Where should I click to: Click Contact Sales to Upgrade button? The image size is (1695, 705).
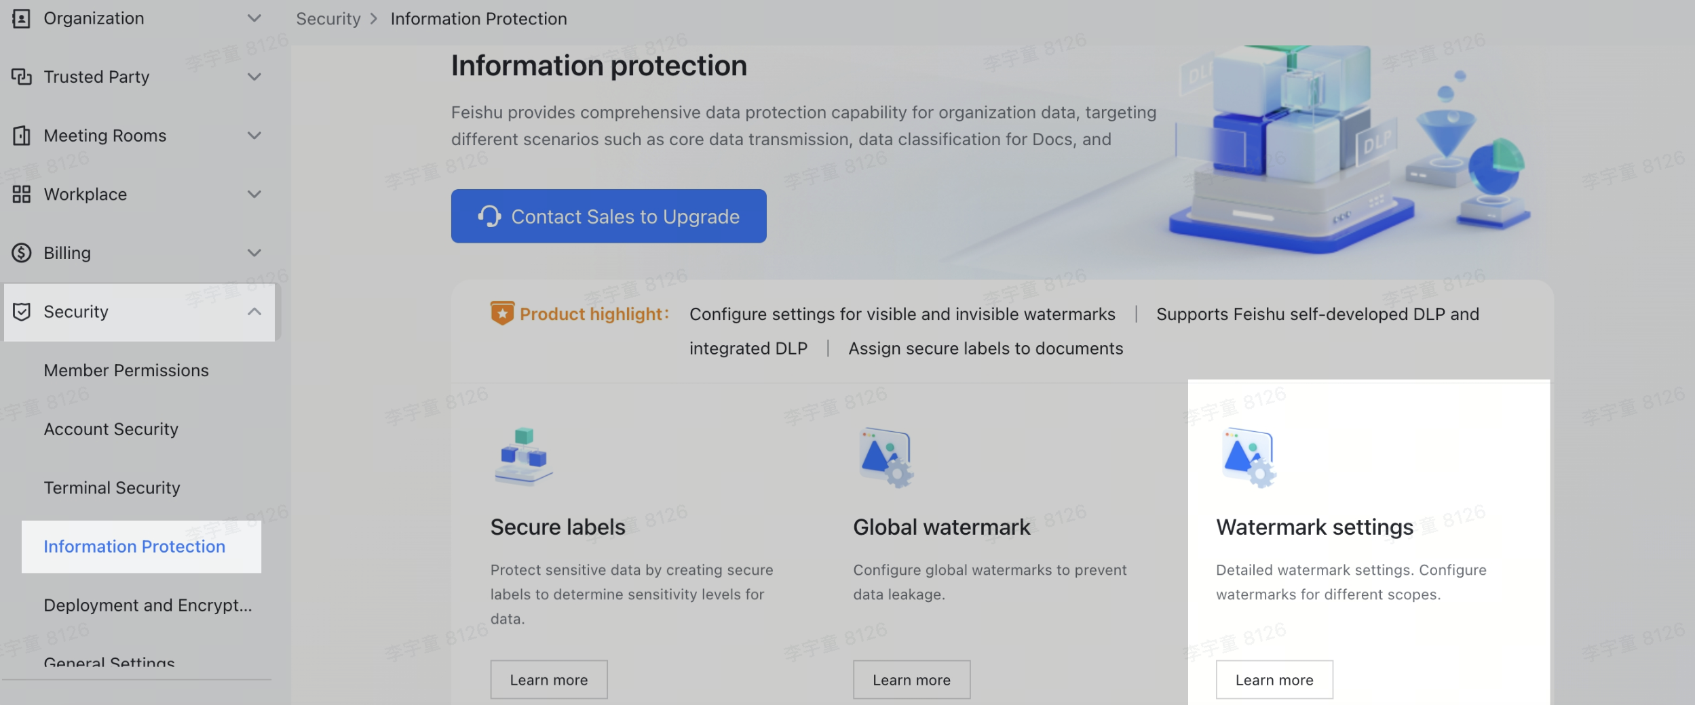point(609,216)
